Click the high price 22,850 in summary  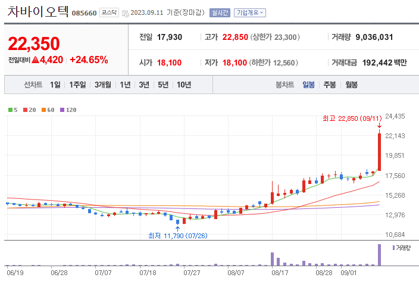point(235,37)
